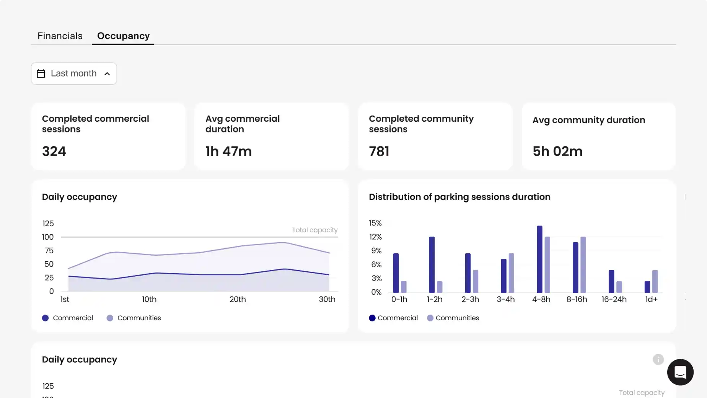Screen dimensions: 707x398
Task: Click the 0-1h axis label
Action: 399,299
